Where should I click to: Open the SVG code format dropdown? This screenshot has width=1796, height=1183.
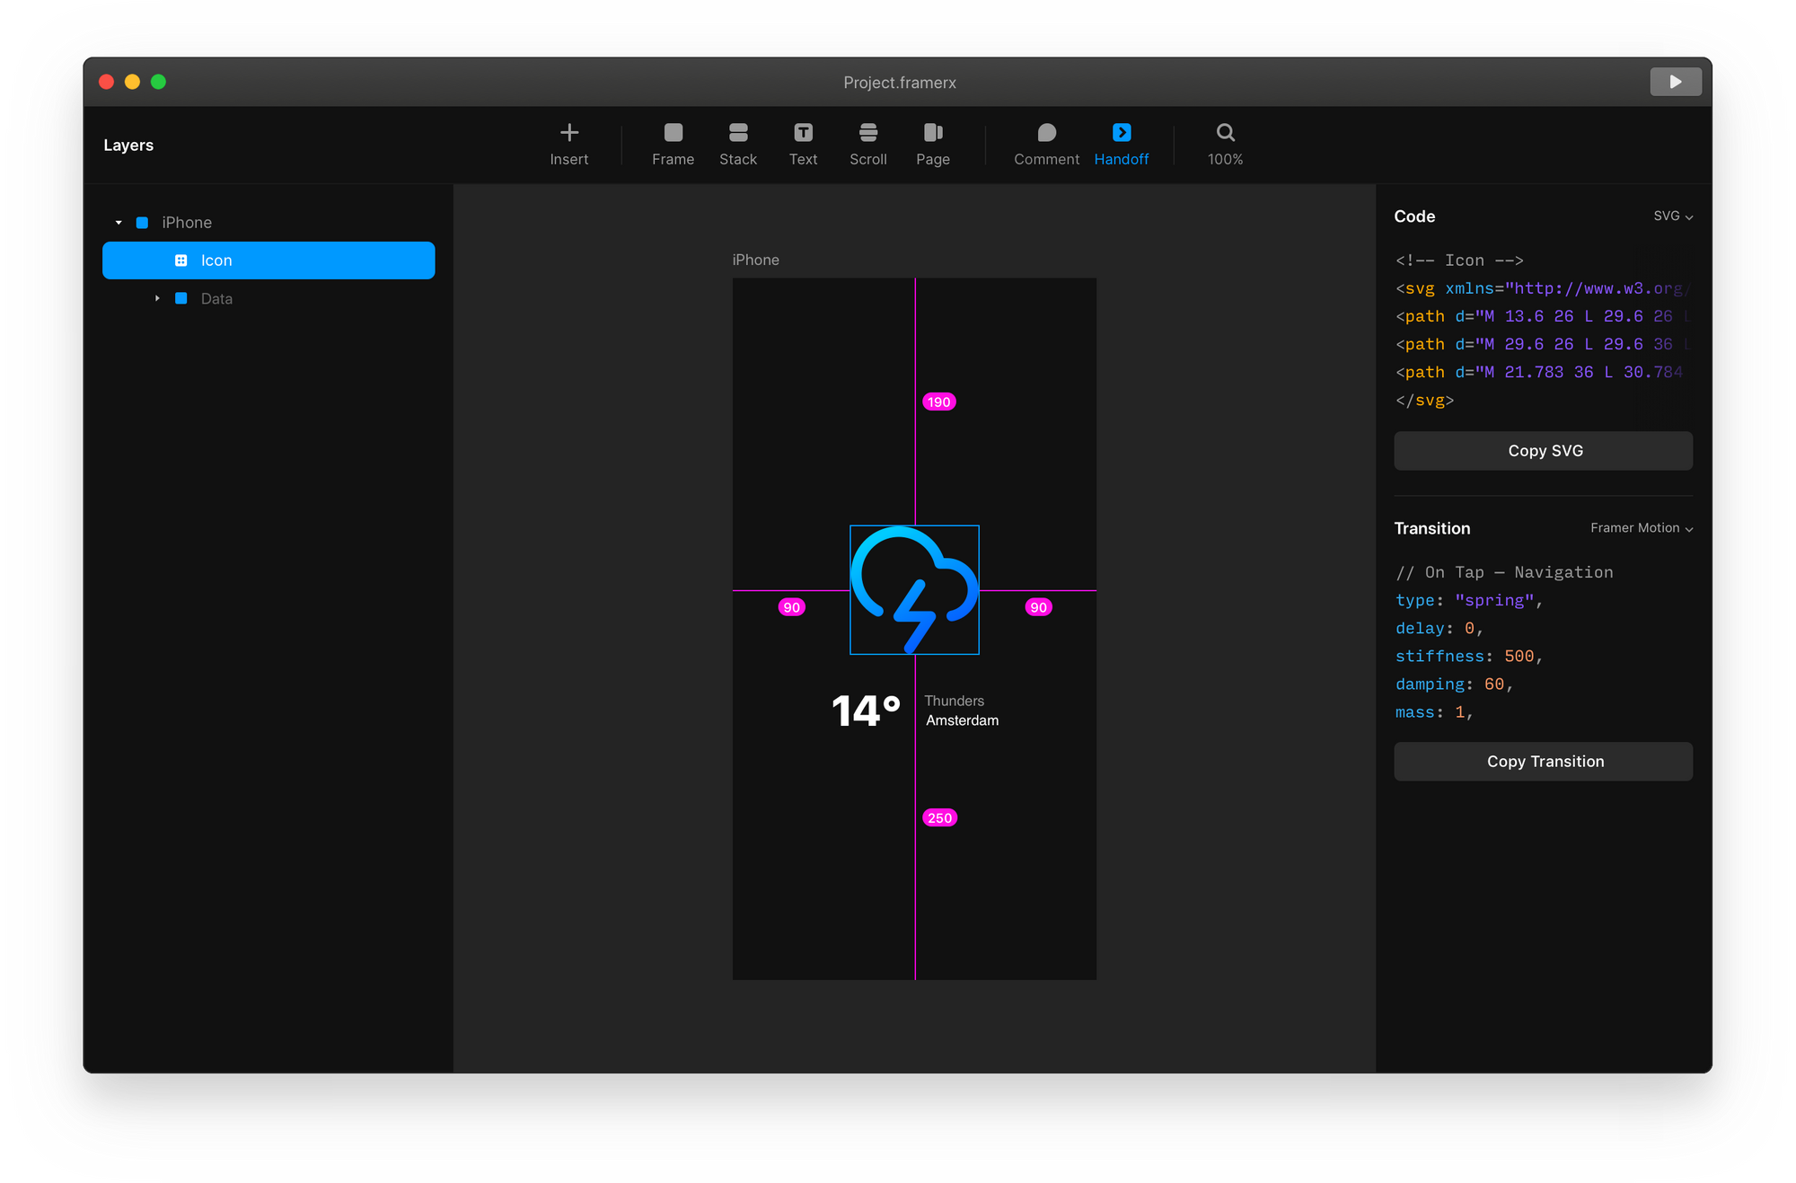tap(1673, 216)
